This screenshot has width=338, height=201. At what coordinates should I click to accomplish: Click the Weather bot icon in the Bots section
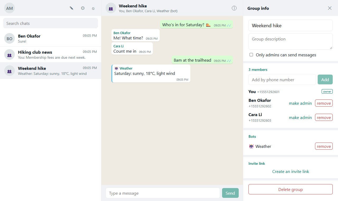click(251, 146)
